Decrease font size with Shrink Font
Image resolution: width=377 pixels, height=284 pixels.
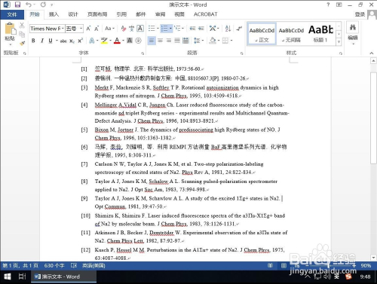click(97, 29)
